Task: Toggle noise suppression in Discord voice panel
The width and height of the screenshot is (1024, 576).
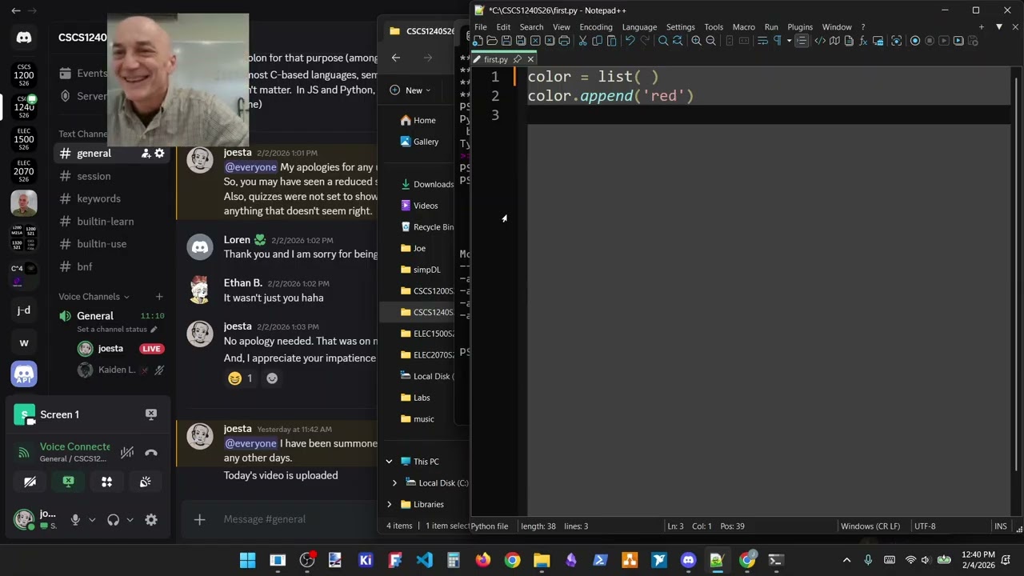Action: point(127,453)
